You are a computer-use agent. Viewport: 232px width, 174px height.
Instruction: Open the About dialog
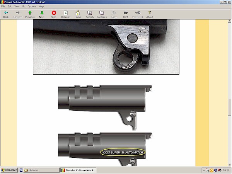150,15
